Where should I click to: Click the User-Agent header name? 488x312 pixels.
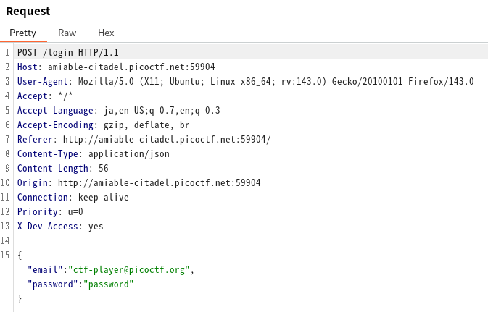pos(43,81)
